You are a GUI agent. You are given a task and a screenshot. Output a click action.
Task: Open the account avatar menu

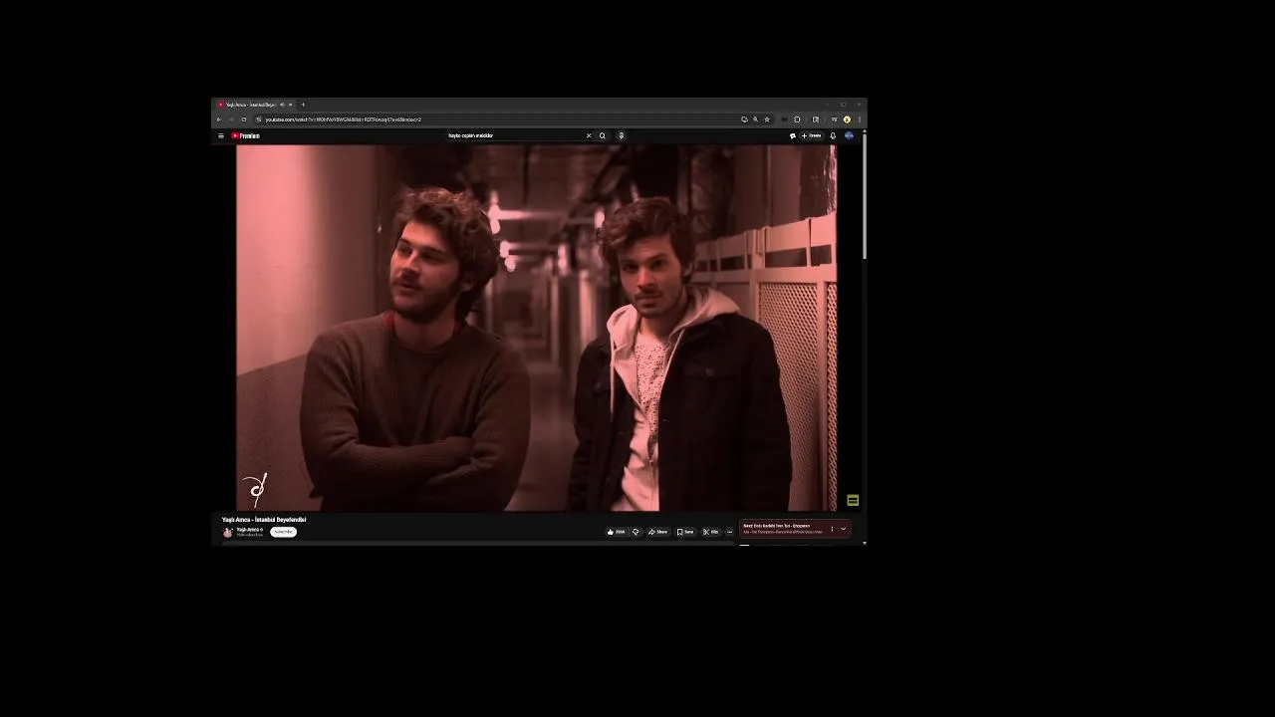849,135
